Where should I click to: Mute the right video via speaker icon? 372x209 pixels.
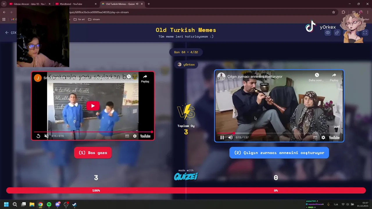tap(230, 138)
